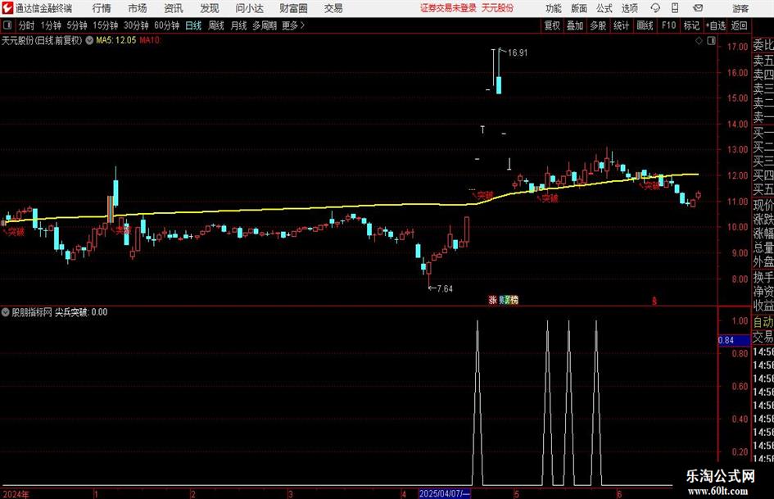Click the 16.91 high price label
Viewport: 774px width, 499px height.
pos(518,53)
